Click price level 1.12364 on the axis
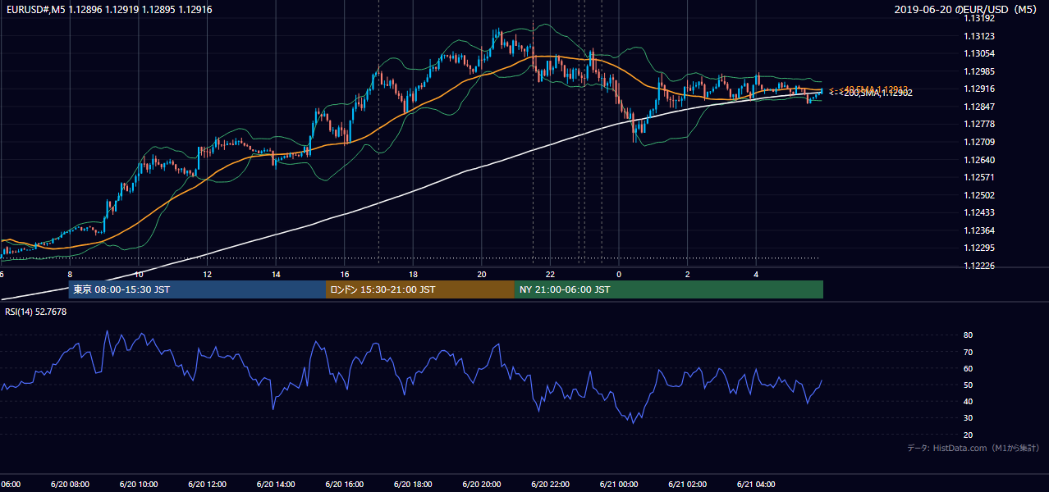The width and height of the screenshot is (1049, 492). click(x=979, y=230)
